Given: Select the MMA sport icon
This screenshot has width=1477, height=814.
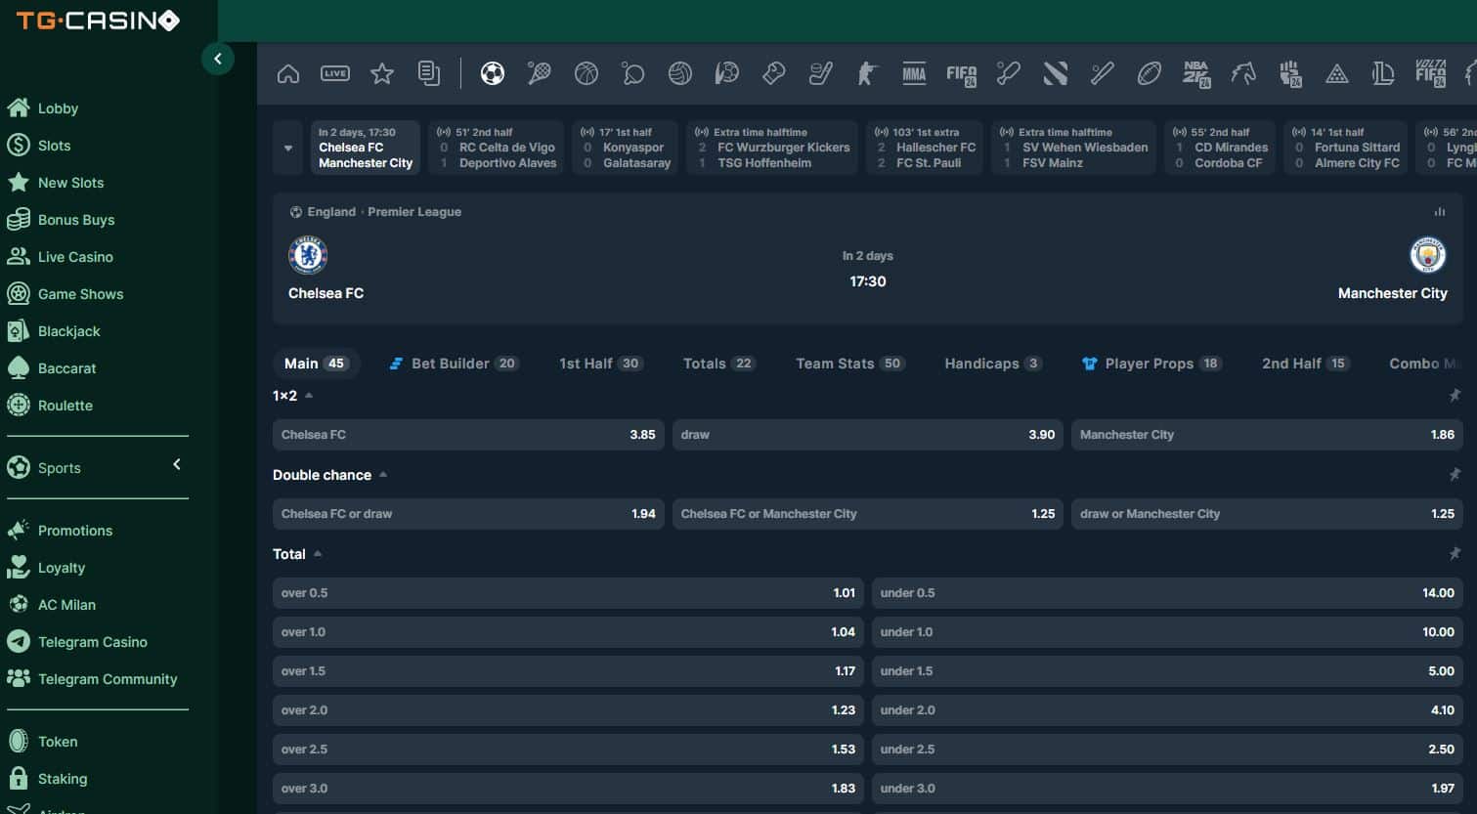Looking at the screenshot, I should (x=914, y=73).
